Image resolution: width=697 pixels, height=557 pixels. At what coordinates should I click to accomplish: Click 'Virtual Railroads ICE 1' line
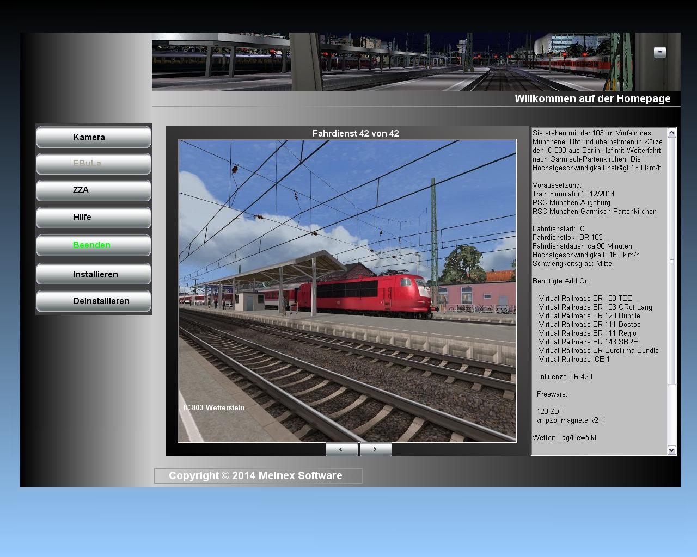[574, 359]
